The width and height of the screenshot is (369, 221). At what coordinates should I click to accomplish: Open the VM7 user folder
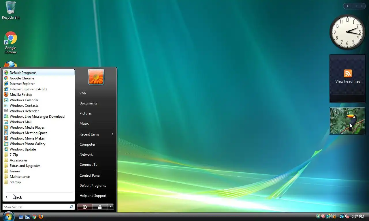(96, 93)
